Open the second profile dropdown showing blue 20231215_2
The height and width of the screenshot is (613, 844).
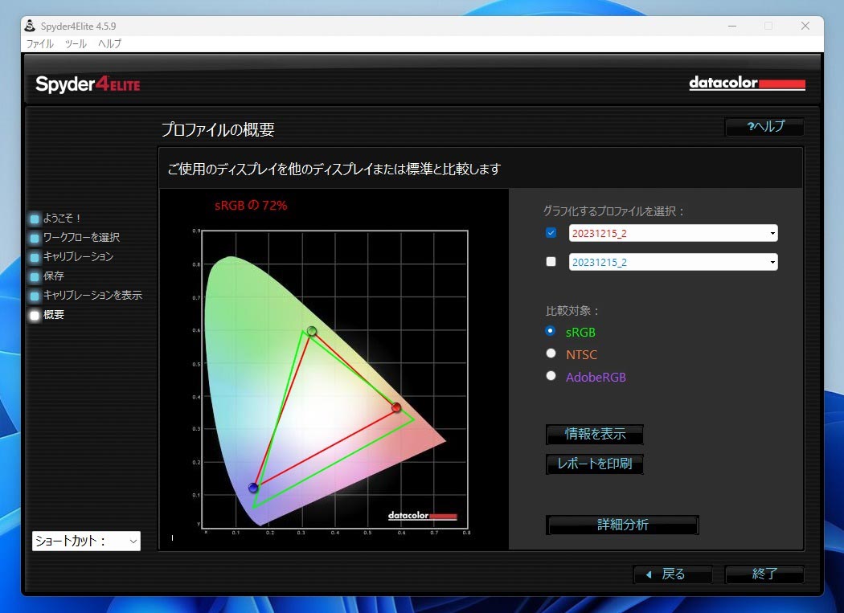[673, 262]
